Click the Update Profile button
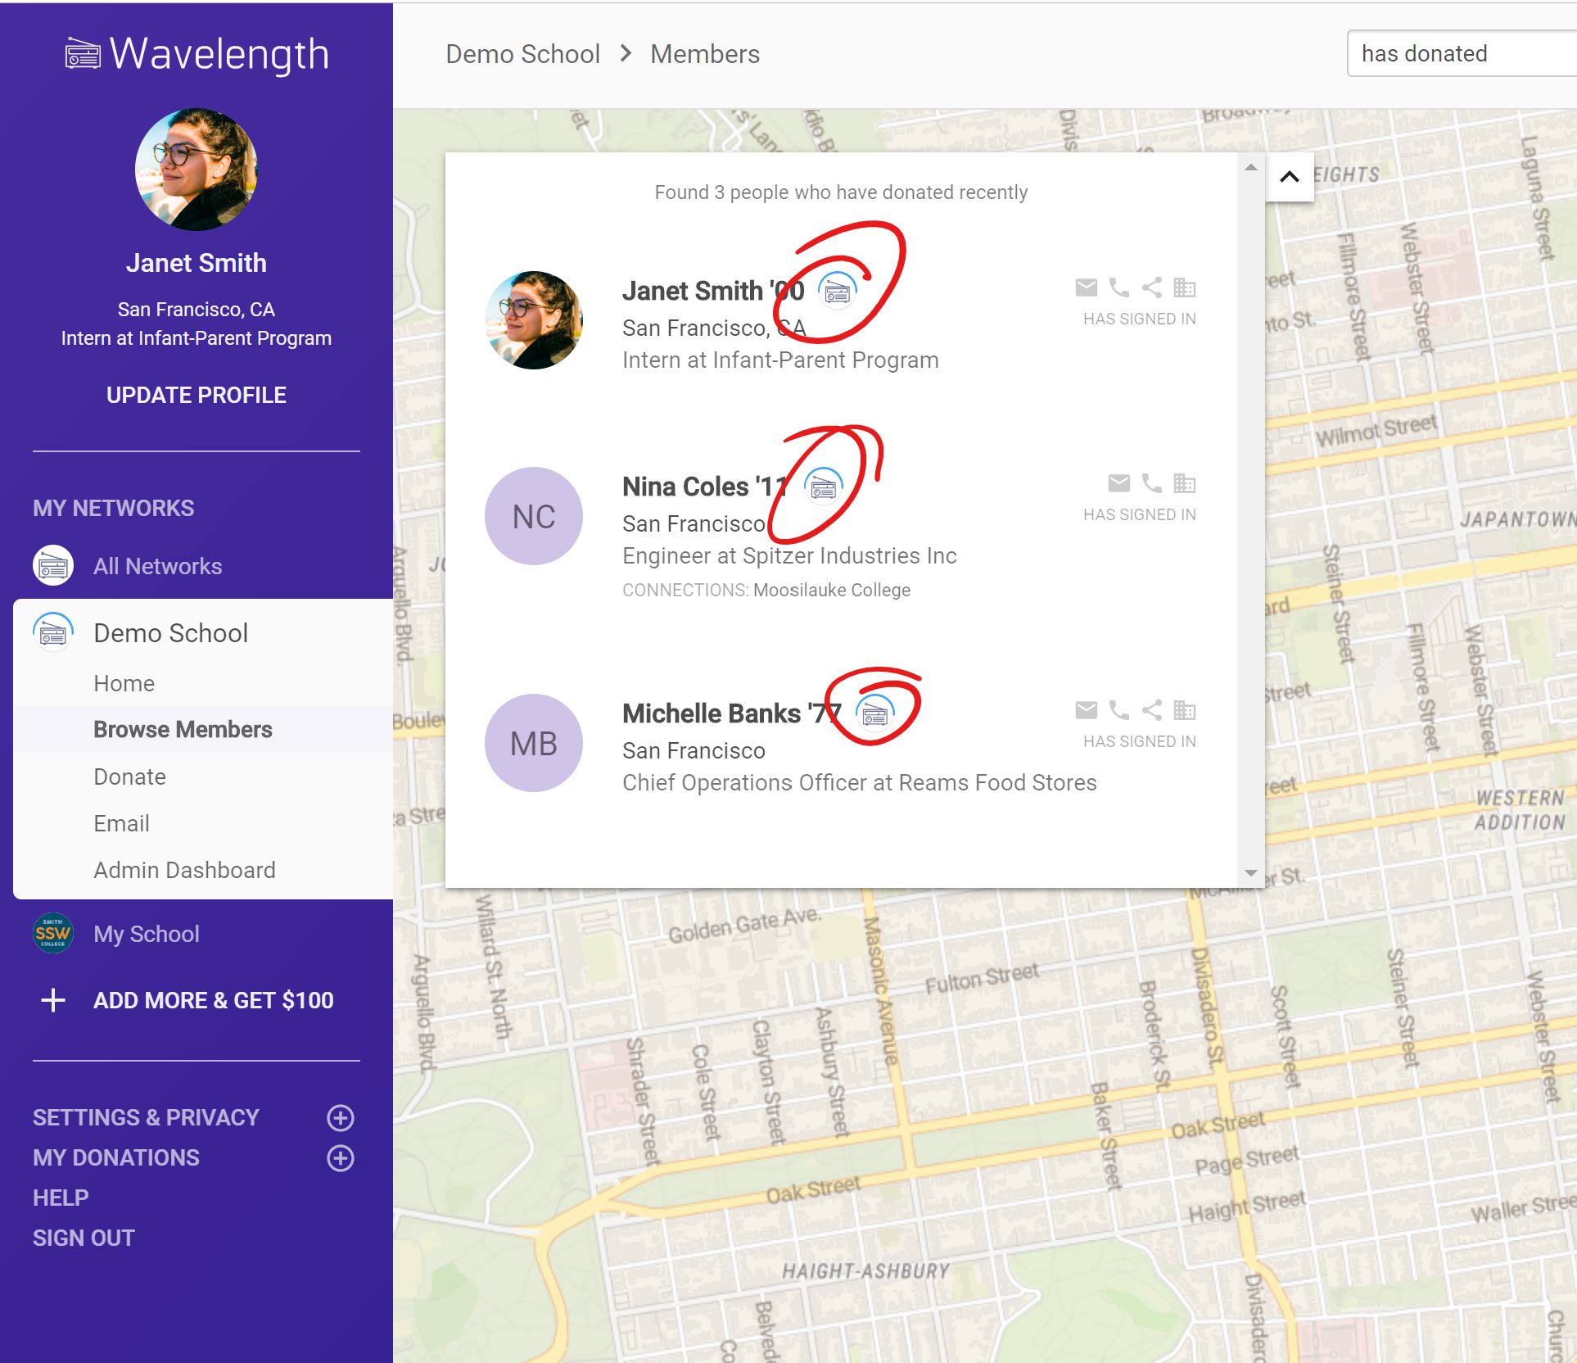 197,395
